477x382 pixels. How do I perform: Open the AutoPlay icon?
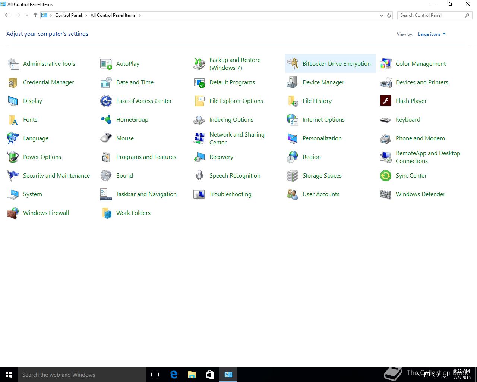click(106, 64)
